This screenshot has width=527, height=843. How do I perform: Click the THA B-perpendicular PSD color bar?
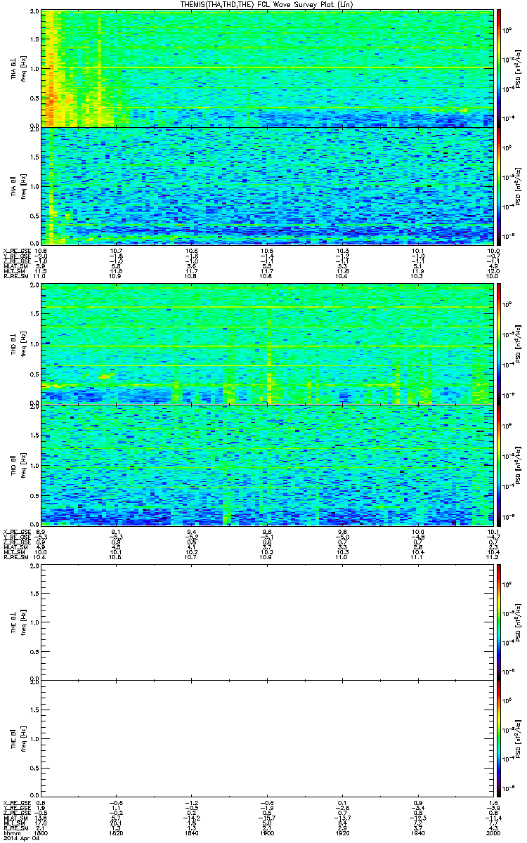(x=499, y=67)
